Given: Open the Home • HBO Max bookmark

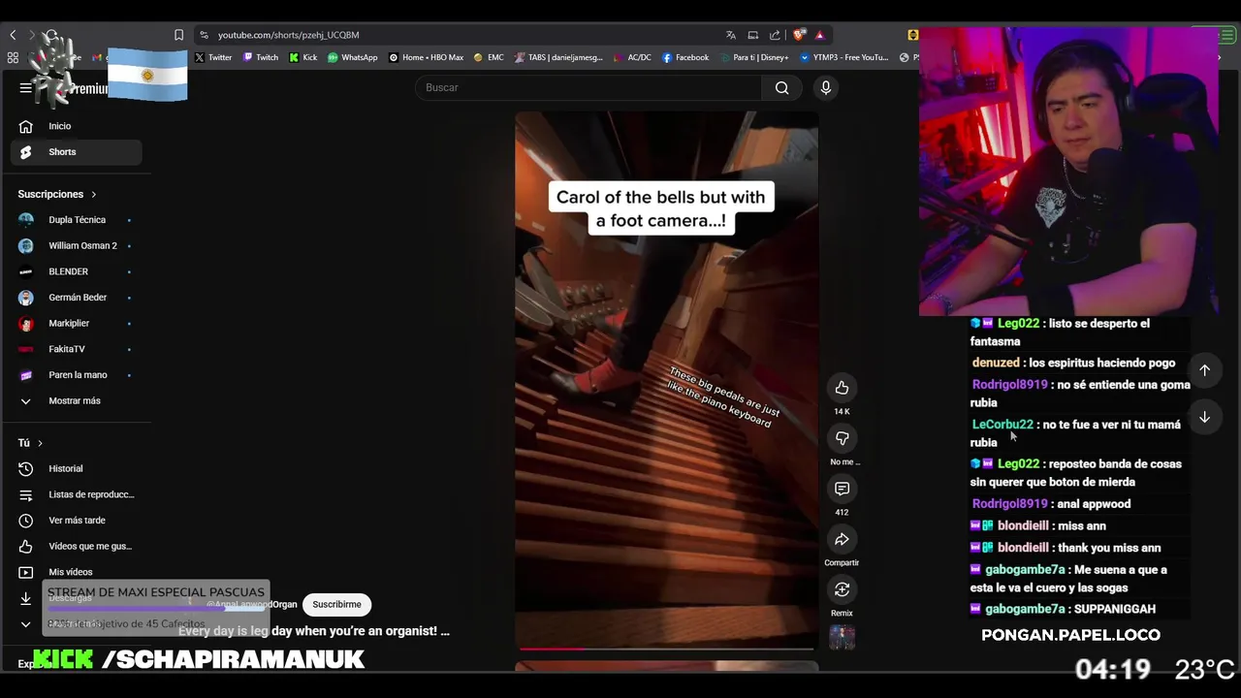Looking at the screenshot, I should coord(426,57).
